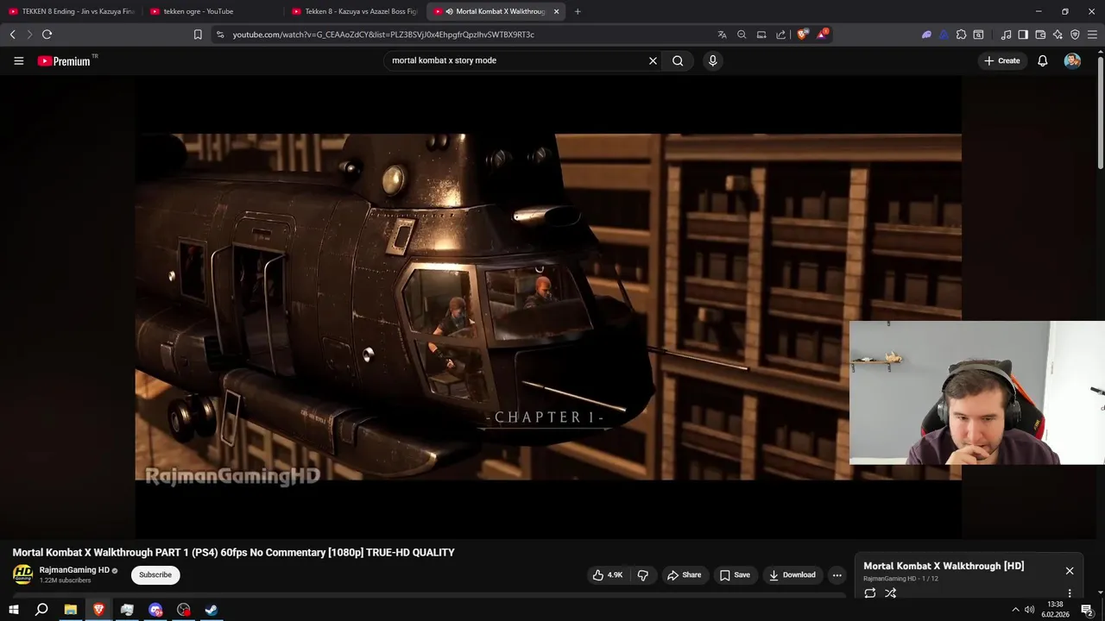Go back with the browser back arrow
This screenshot has height=621, width=1105.
click(12, 34)
